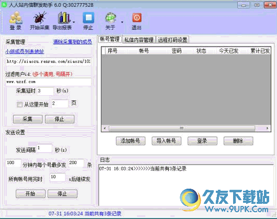Click the 采集延时 seconds field
Viewport: 277px width, 219px height.
tap(45, 91)
